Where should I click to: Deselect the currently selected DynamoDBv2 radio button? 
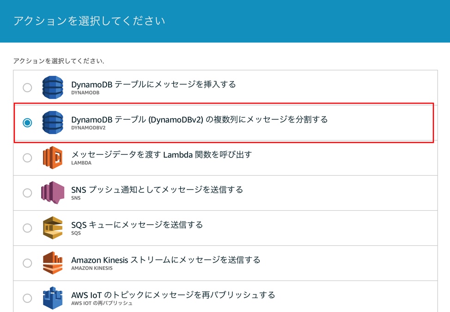tap(27, 122)
